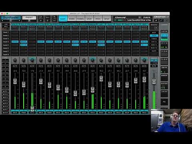
Task: Click the highlighted master output button above its fader
Action: click(x=154, y=60)
